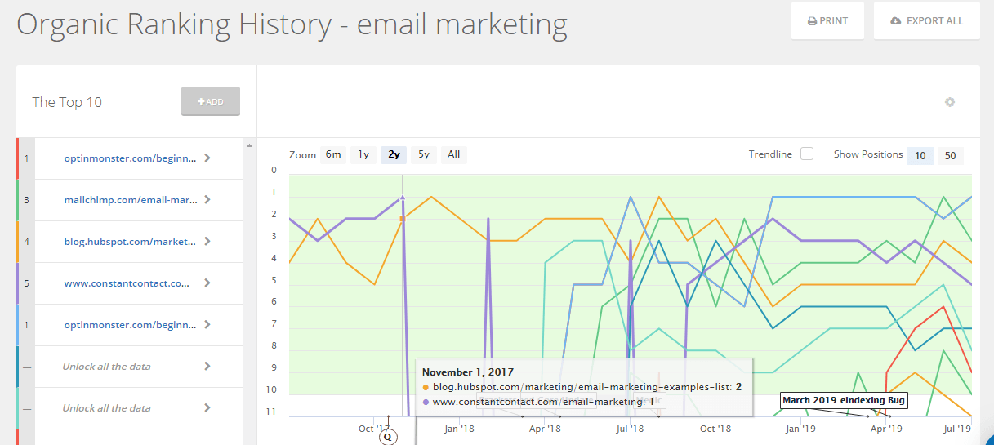Click the left panel scrollbar up arrow

[248, 146]
